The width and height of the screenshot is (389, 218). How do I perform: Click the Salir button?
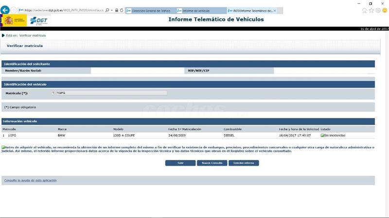tap(180, 163)
